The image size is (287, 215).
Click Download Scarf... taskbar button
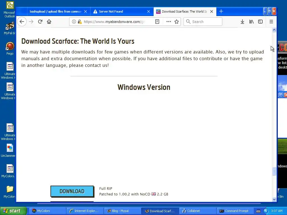click(x=160, y=211)
